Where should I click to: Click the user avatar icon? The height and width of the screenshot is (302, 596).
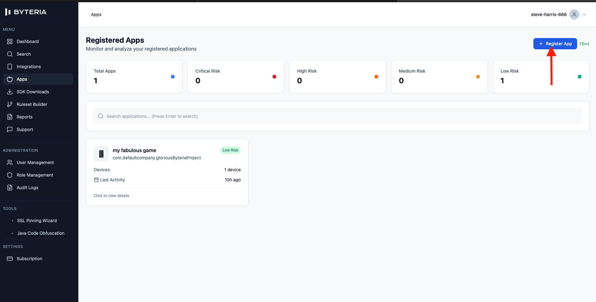click(x=574, y=14)
